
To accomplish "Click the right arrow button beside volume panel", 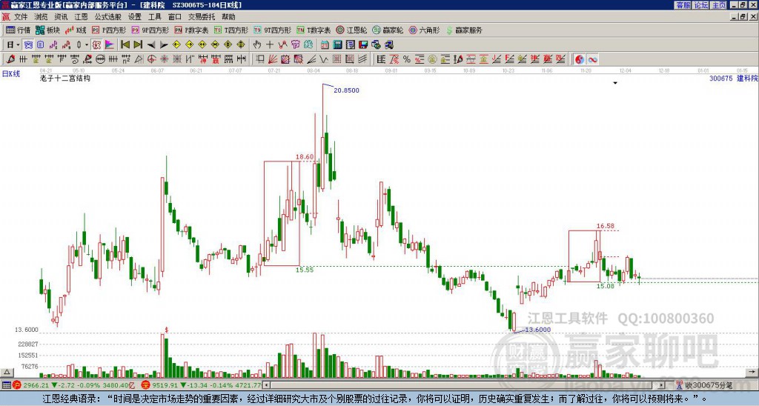I will coord(752,372).
